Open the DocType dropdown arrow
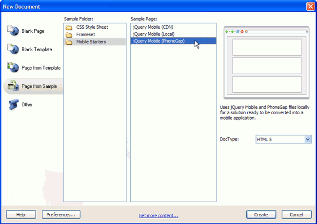The height and width of the screenshot is (224, 317). (308, 139)
